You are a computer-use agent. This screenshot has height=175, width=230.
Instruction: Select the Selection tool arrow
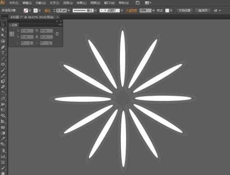click(x=3, y=24)
